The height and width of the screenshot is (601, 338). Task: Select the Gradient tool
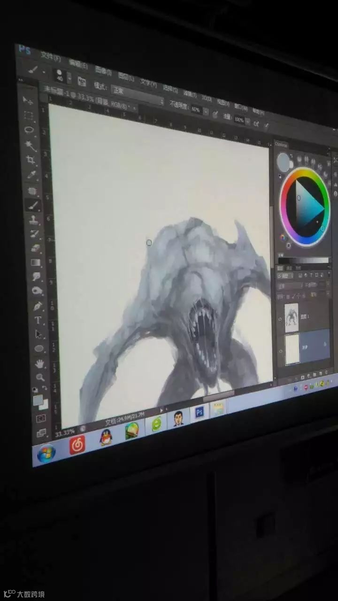click(36, 262)
